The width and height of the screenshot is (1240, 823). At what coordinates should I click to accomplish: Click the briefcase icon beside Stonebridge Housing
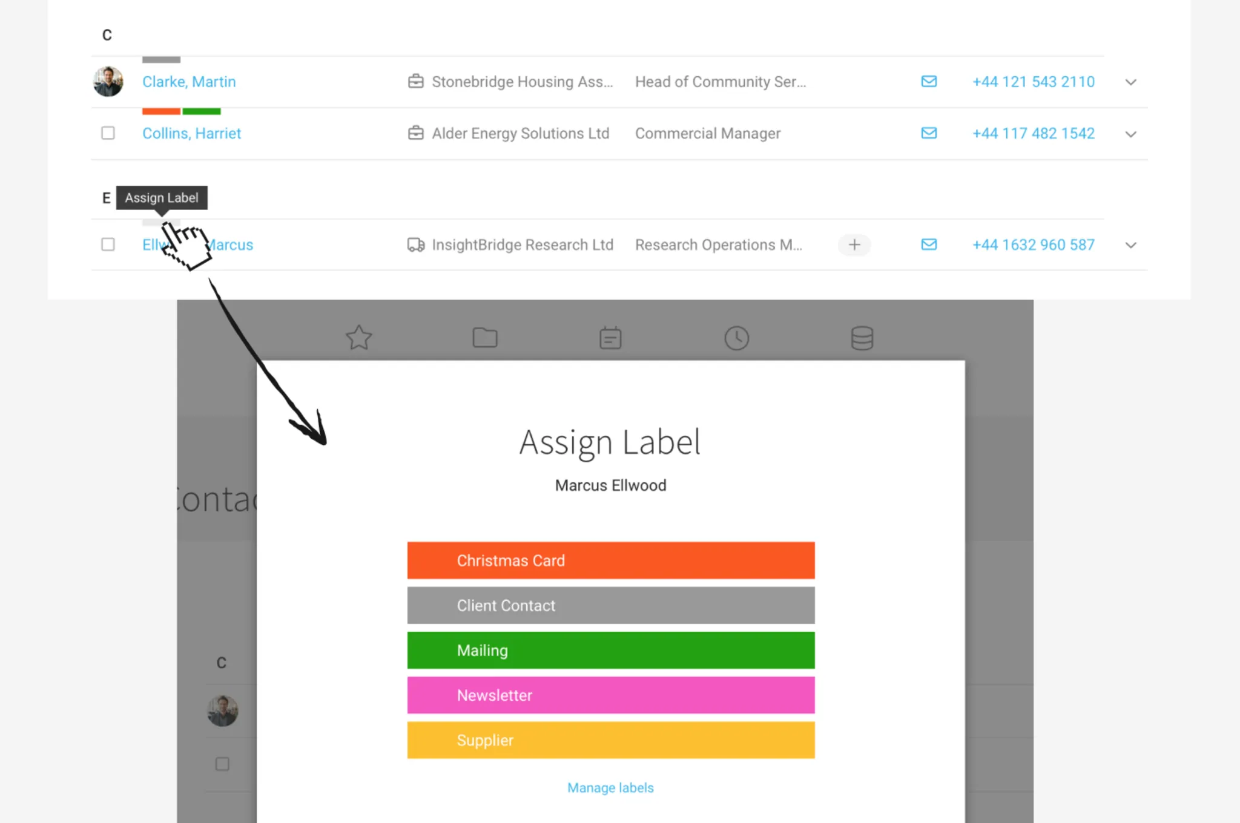point(416,81)
